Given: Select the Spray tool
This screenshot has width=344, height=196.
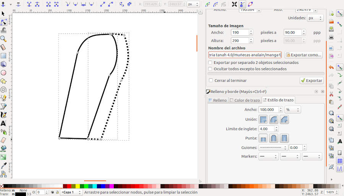Looking at the screenshot, I should point(3,132).
